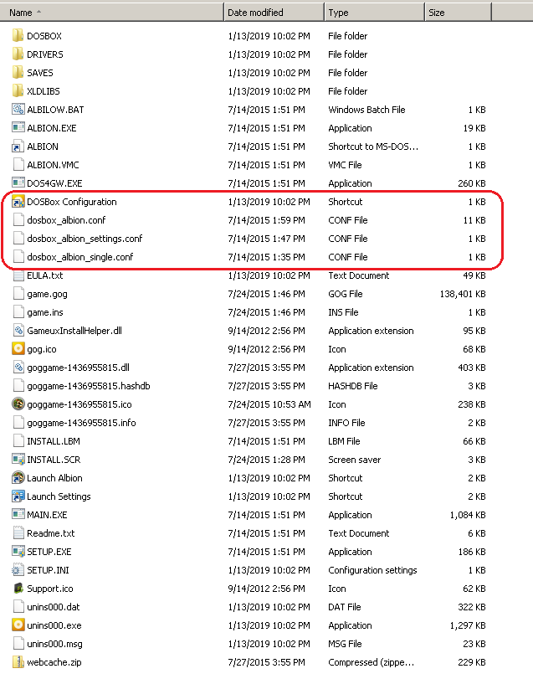Click the HASHDB File type text

[x=352, y=386]
